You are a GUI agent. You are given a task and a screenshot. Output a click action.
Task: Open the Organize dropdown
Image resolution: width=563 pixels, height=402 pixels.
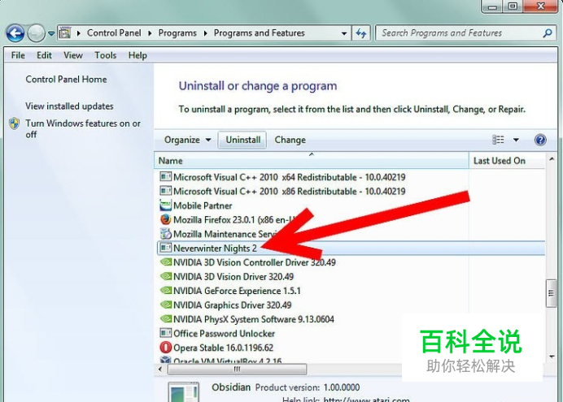(x=187, y=140)
